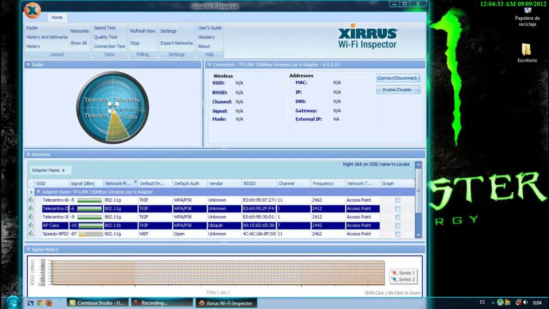Collapse the Adapter Name TP-LINK group

38,192
